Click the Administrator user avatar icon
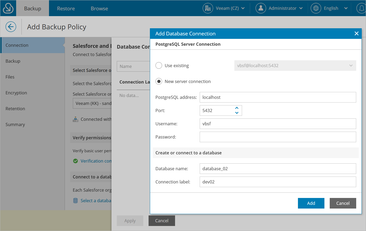The width and height of the screenshot is (366, 231). [261, 8]
